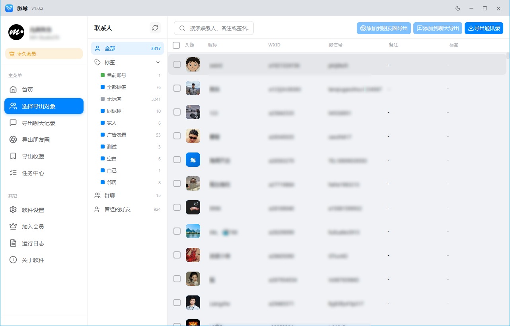Check the second contact row checkbox

point(177,88)
